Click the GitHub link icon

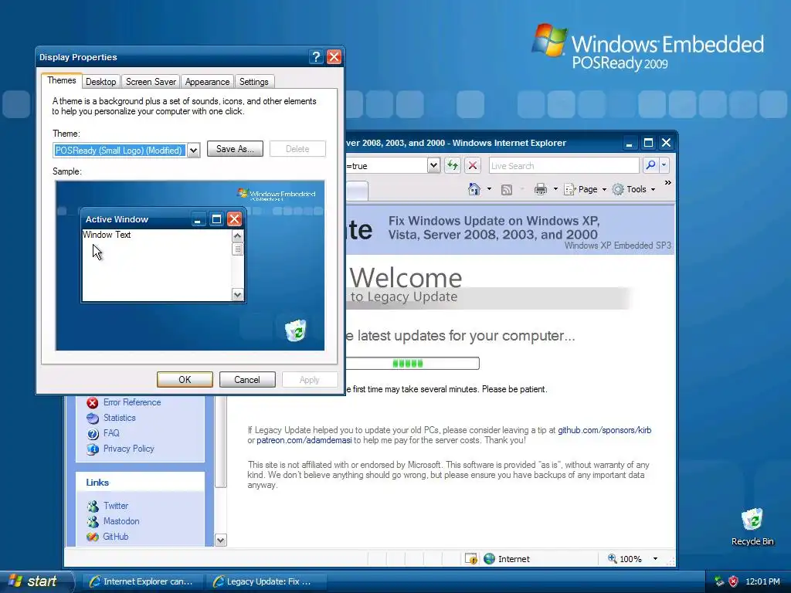pos(93,537)
